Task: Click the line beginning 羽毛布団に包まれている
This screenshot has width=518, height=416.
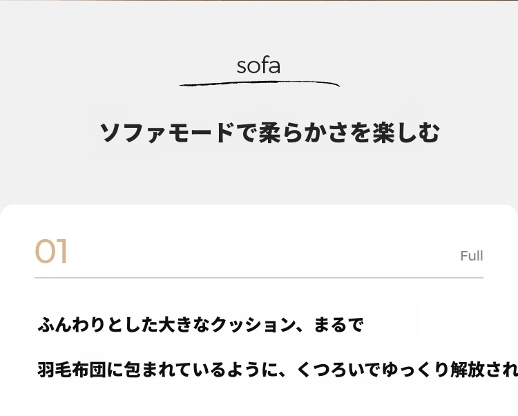Action: tap(278, 370)
